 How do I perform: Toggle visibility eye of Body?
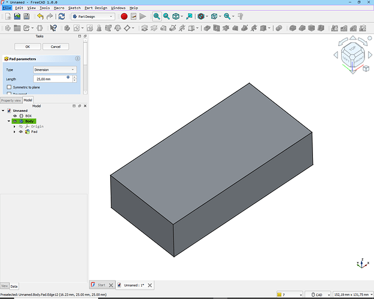click(x=15, y=121)
